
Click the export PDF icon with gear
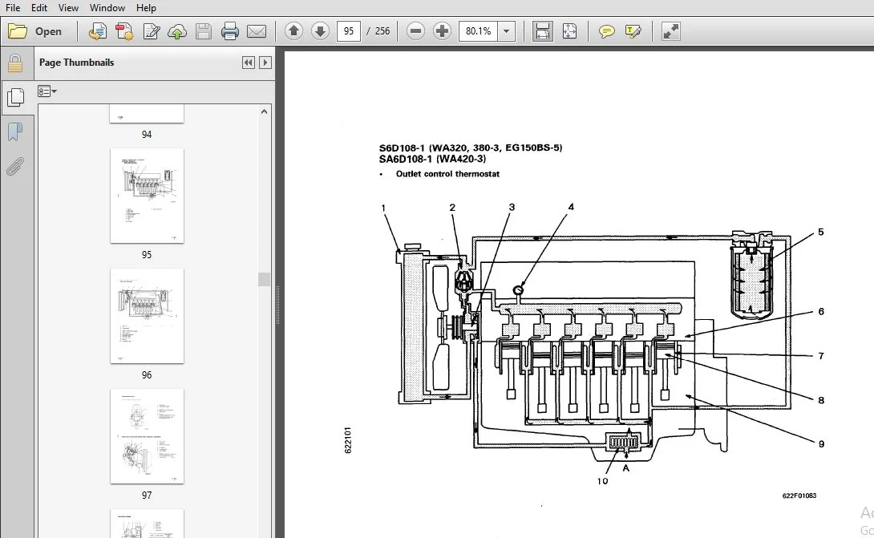tap(124, 31)
